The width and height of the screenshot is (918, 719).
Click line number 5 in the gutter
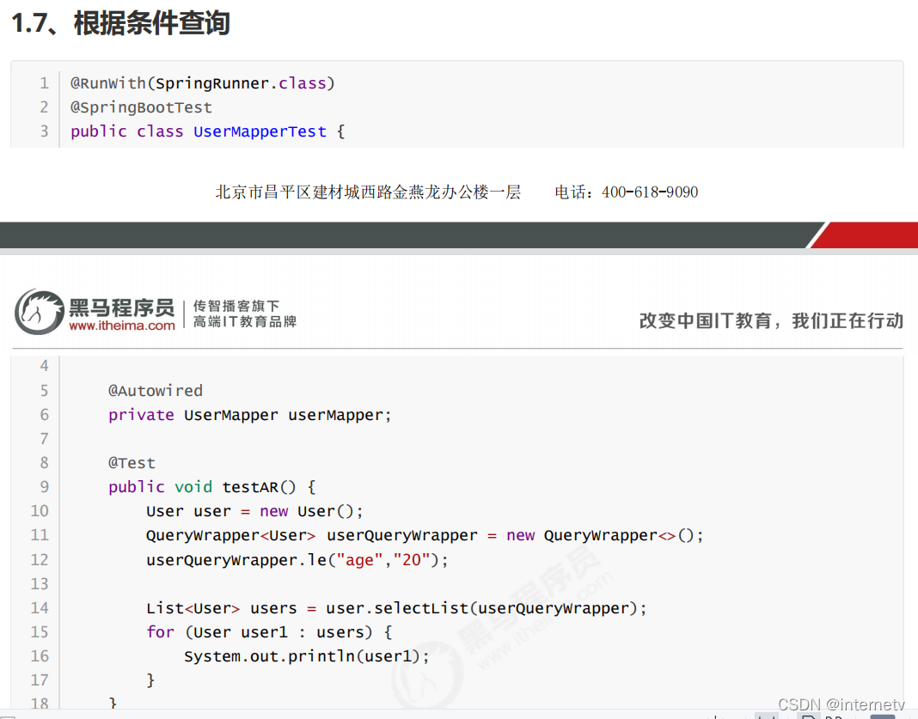[x=45, y=390]
